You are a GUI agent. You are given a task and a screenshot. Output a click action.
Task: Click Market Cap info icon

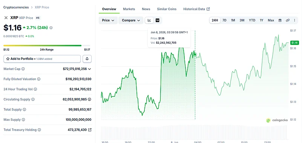click(23, 69)
